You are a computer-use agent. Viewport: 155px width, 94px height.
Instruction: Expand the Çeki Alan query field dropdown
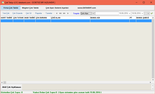(x=93, y=13)
